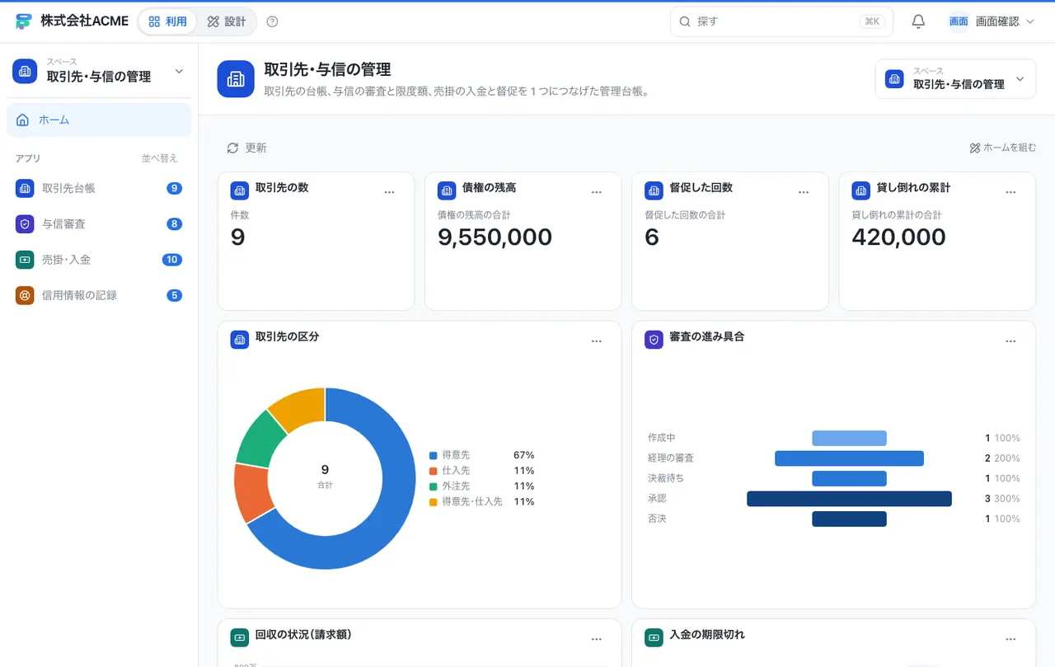The width and height of the screenshot is (1055, 667).
Task: Open the 取引先の区分 chart more options
Action: [597, 341]
